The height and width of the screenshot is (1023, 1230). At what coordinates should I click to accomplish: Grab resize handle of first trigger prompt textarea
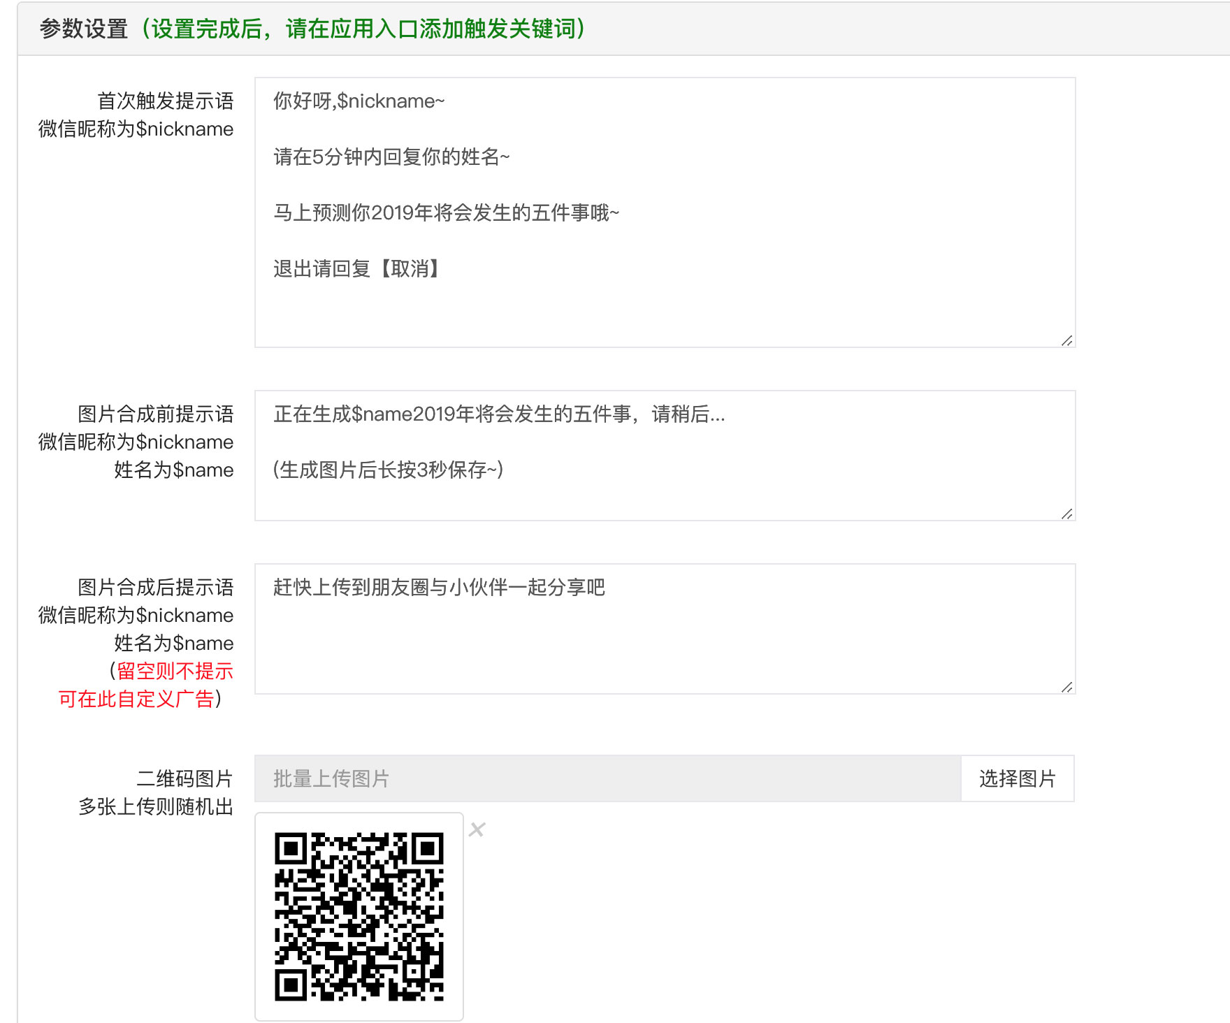1066,340
